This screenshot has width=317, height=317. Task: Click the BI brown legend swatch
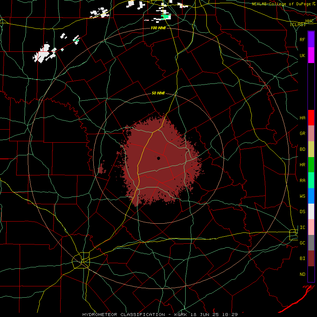pyautogui.click(x=311, y=259)
